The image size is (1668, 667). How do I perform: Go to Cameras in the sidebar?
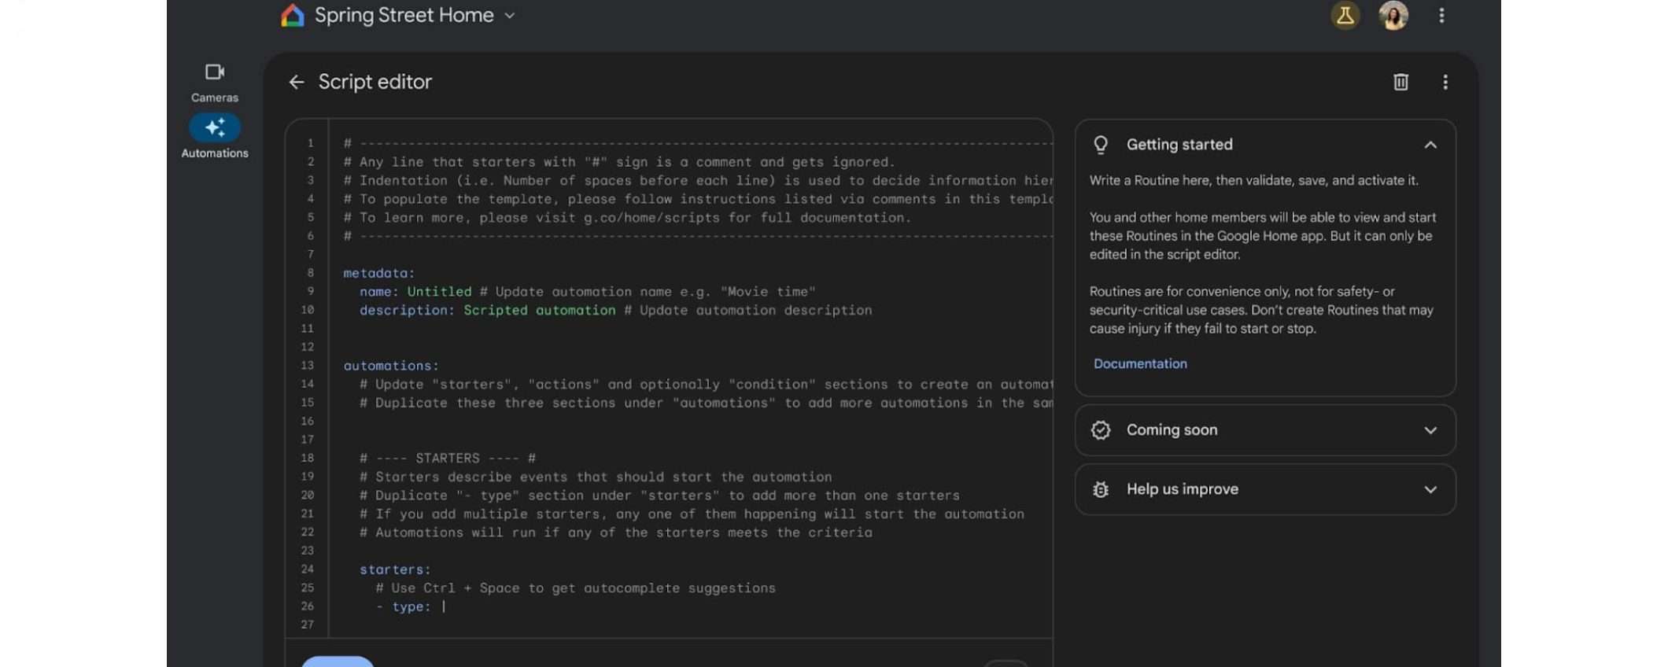tap(214, 83)
